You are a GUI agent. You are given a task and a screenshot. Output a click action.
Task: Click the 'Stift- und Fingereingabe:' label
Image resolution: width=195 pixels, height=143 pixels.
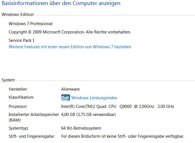click(31, 137)
